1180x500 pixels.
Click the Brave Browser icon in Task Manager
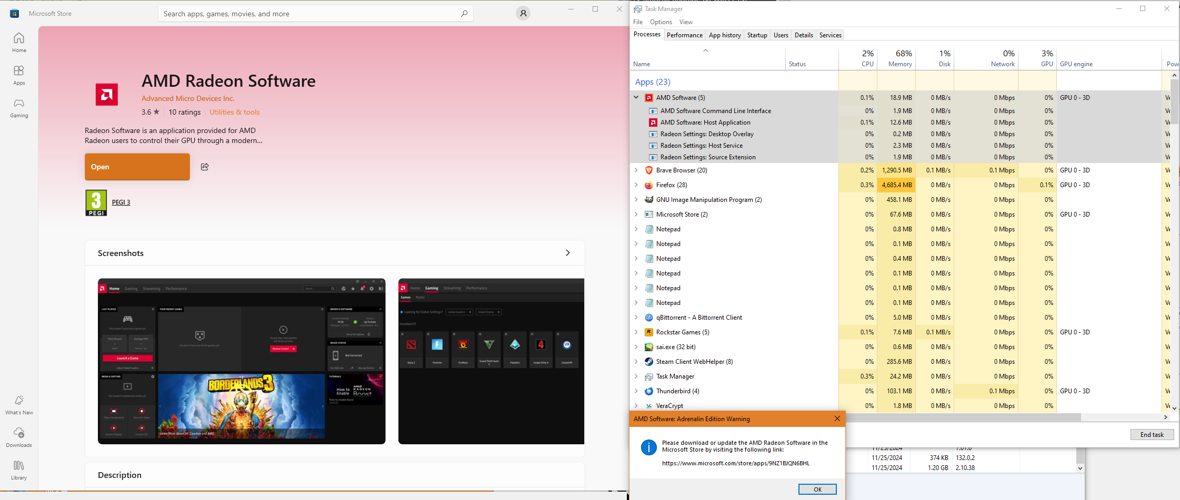point(649,170)
